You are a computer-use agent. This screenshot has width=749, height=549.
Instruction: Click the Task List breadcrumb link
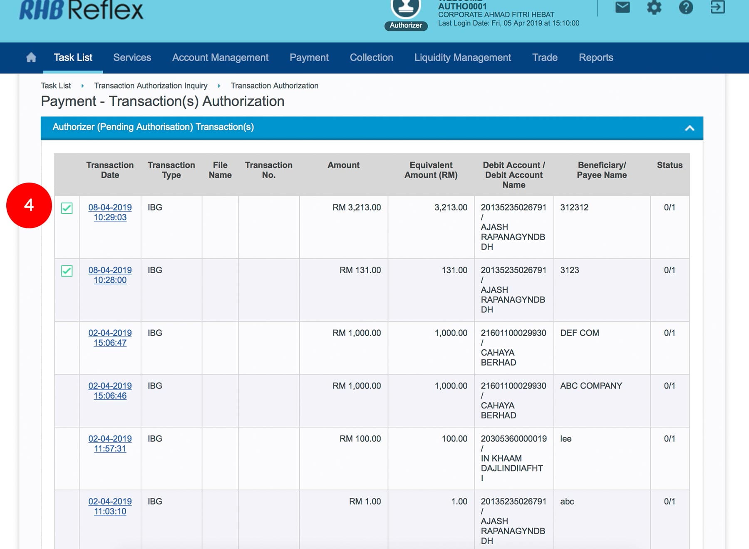pyautogui.click(x=56, y=86)
